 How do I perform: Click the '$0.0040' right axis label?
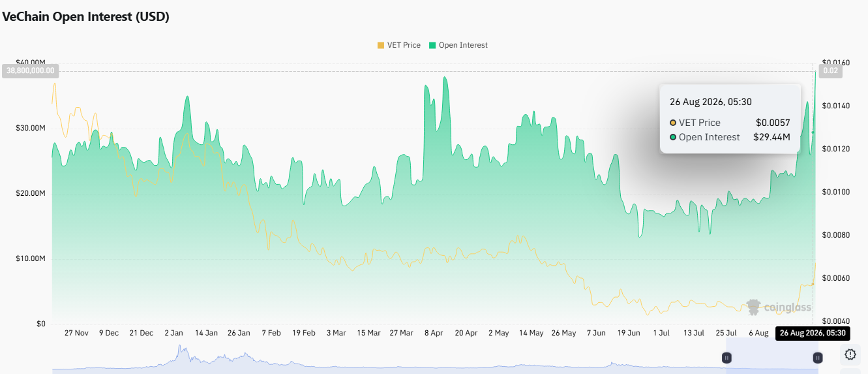[x=837, y=321]
